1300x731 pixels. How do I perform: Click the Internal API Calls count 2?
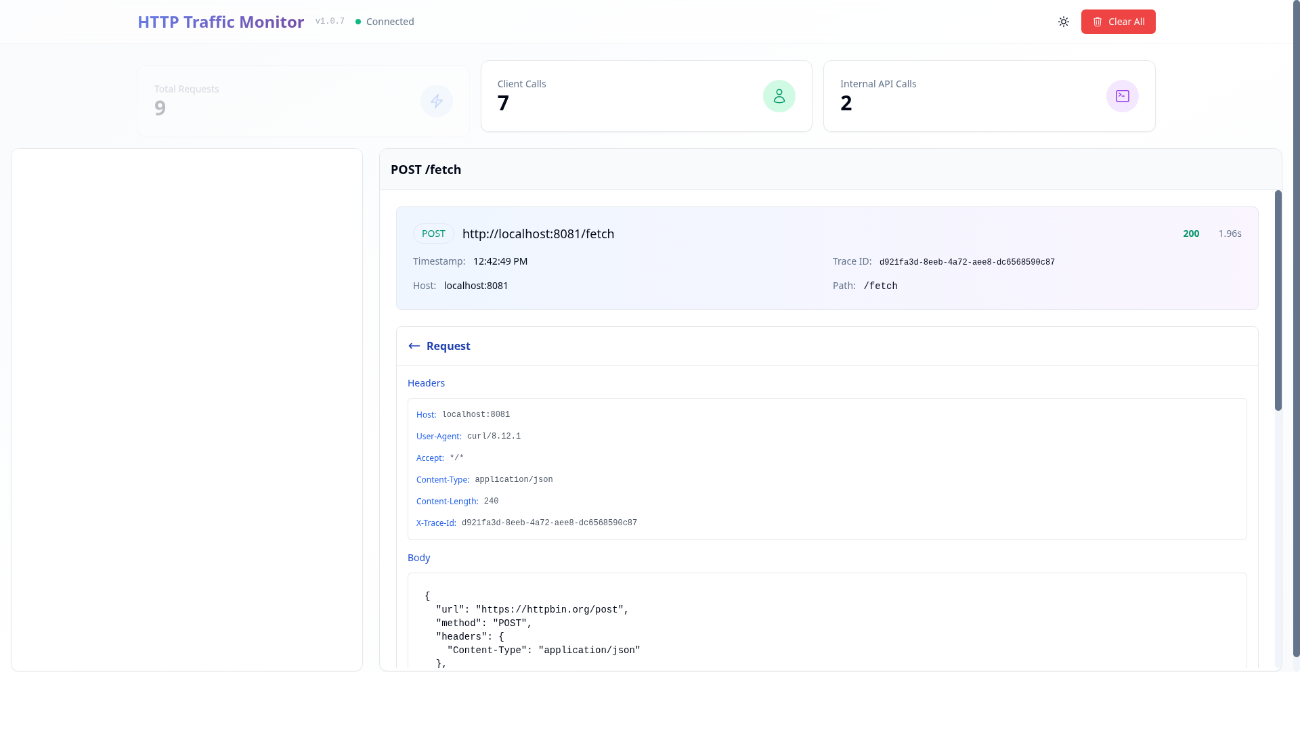(846, 103)
